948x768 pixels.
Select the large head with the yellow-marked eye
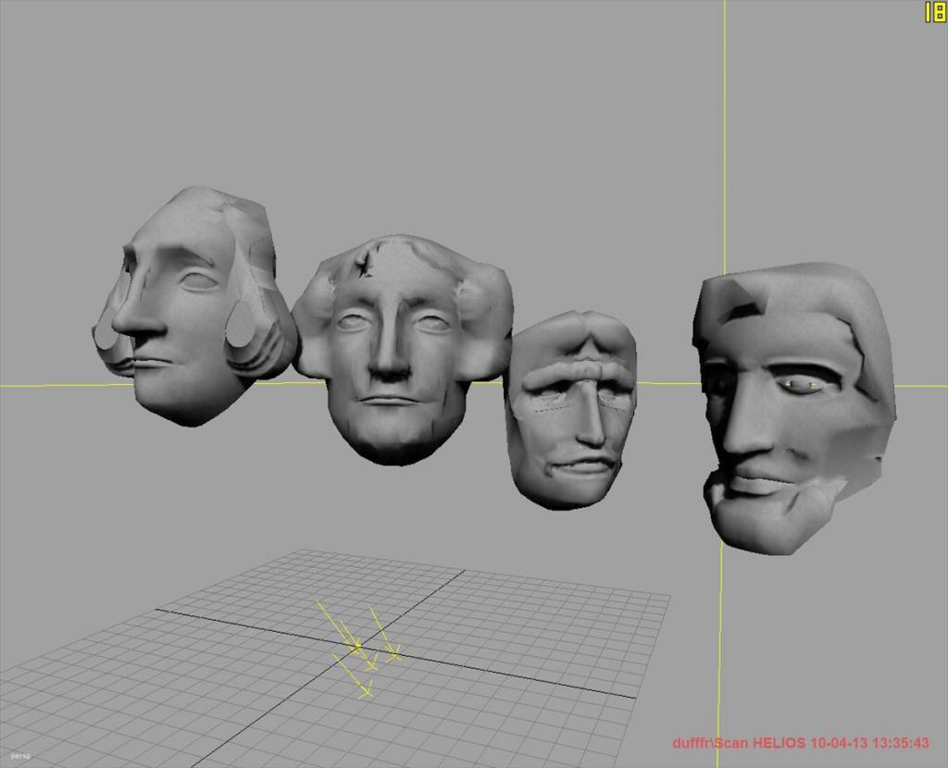[x=794, y=408]
